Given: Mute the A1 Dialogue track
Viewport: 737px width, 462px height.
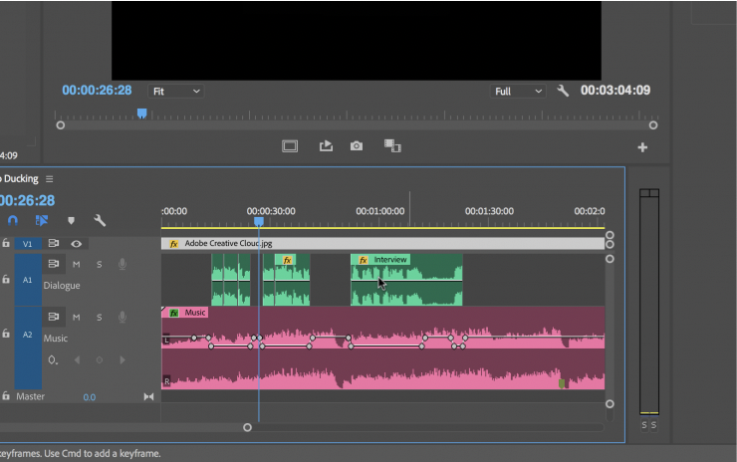Looking at the screenshot, I should click(76, 265).
